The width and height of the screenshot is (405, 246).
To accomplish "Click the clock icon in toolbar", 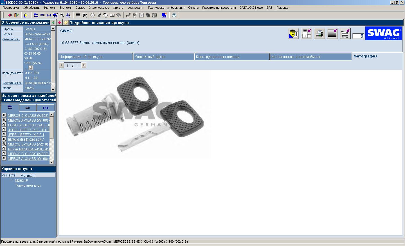I will [93, 15].
